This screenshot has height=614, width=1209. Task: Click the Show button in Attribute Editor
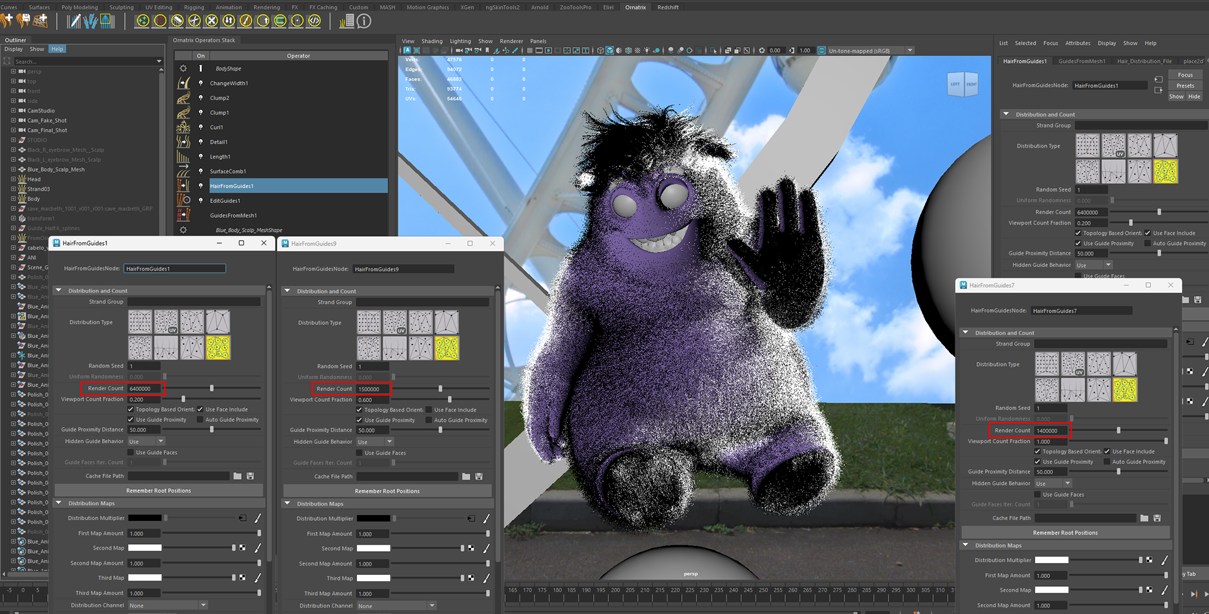coord(1176,96)
